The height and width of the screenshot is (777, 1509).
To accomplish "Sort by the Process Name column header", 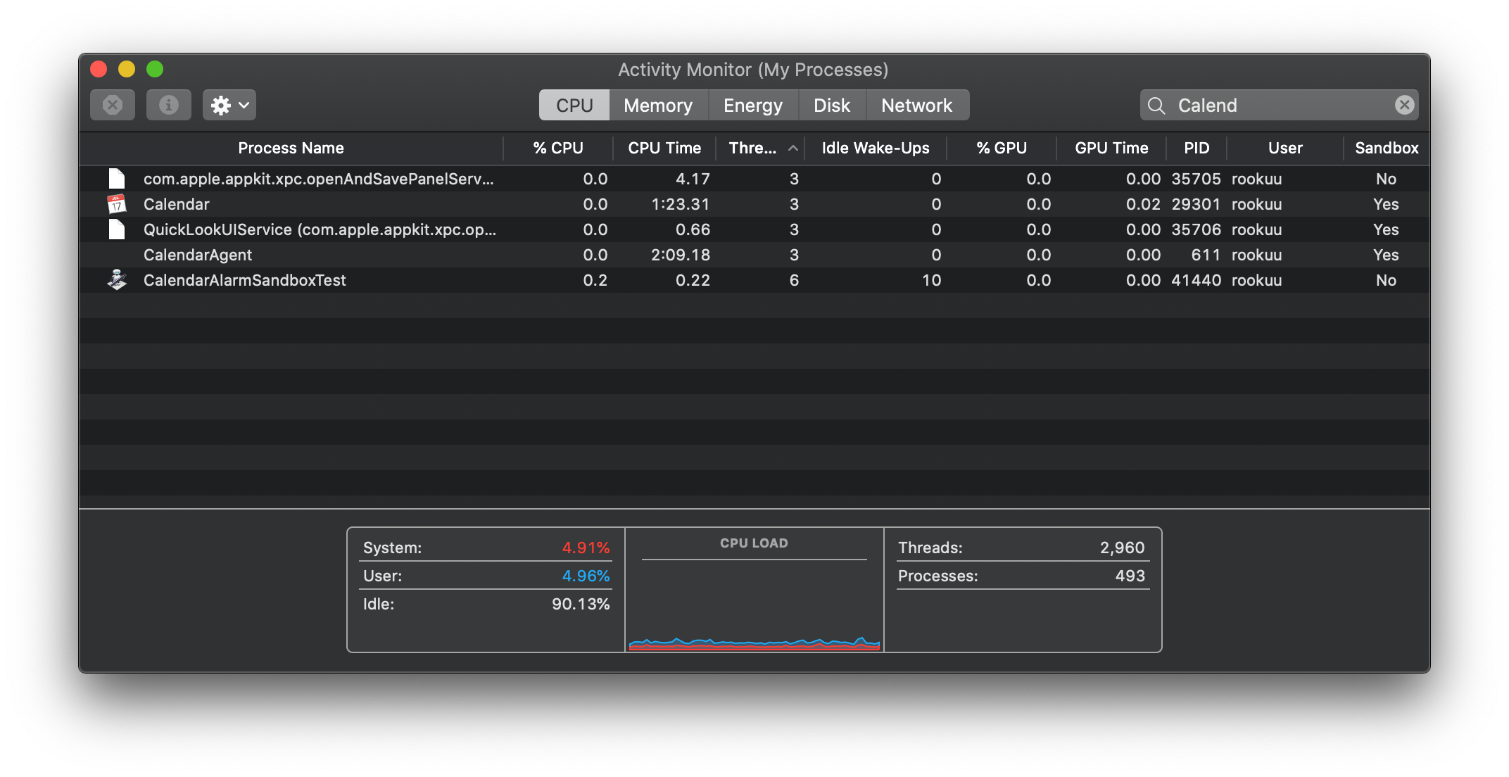I will coord(291,148).
